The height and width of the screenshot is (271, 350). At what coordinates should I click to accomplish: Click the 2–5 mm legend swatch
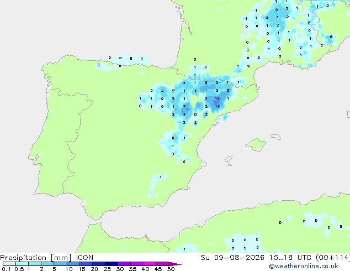point(47,264)
